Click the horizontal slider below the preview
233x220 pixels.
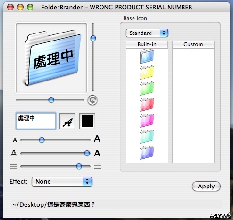pos(50,100)
